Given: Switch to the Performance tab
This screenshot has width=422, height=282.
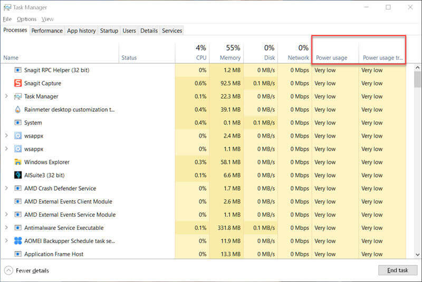Looking at the screenshot, I should (x=47, y=31).
